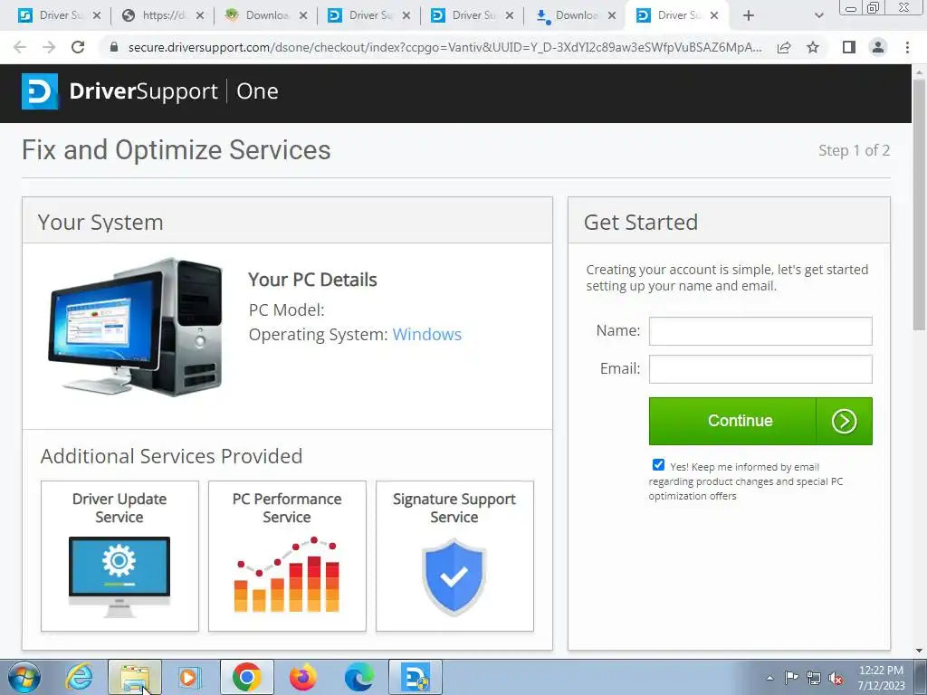Click Action Center flag tray icon
Screen dimensions: 927x695
click(791, 678)
